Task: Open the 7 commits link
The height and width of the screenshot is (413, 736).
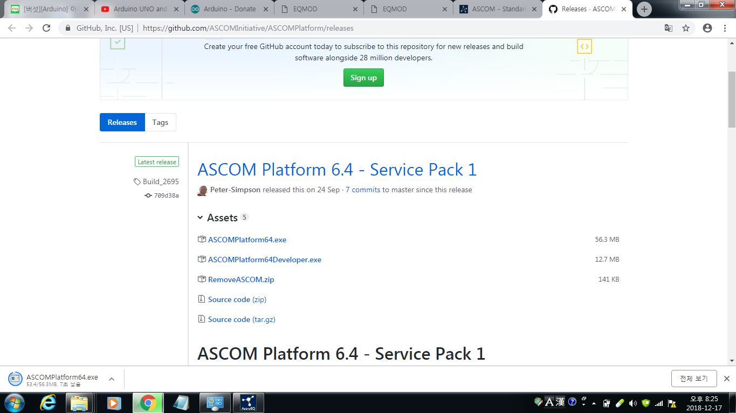Action: (x=363, y=190)
